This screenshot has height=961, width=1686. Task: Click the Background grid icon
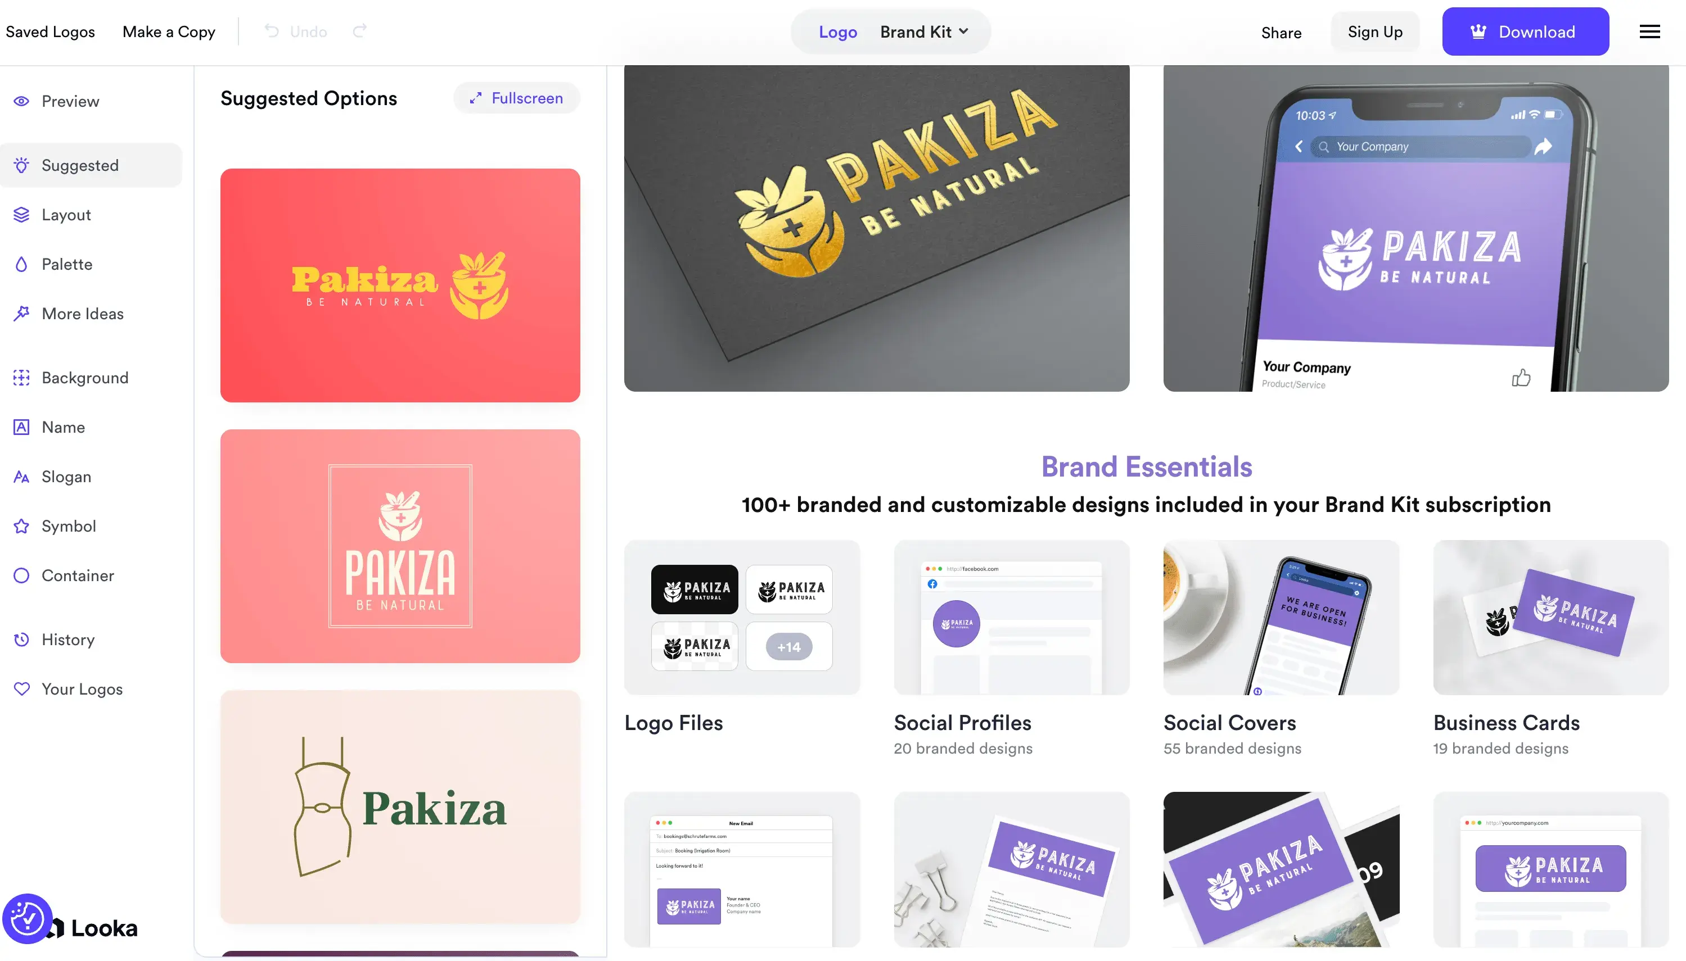click(21, 378)
